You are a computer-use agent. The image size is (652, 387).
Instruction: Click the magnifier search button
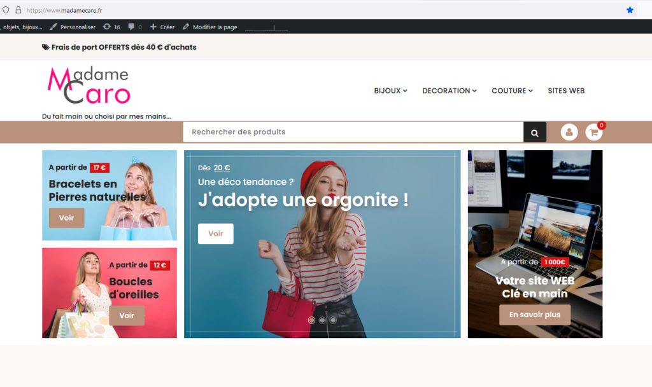(535, 132)
